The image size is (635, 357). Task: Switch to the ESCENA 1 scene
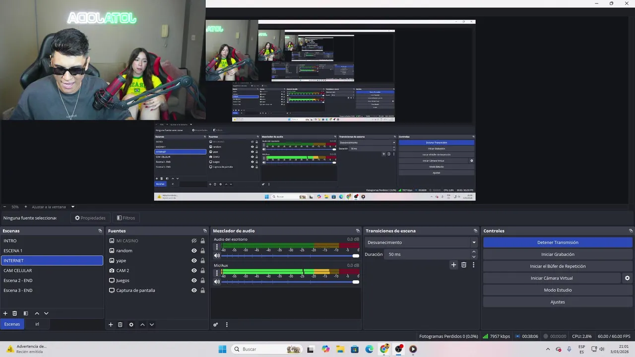[52, 250]
